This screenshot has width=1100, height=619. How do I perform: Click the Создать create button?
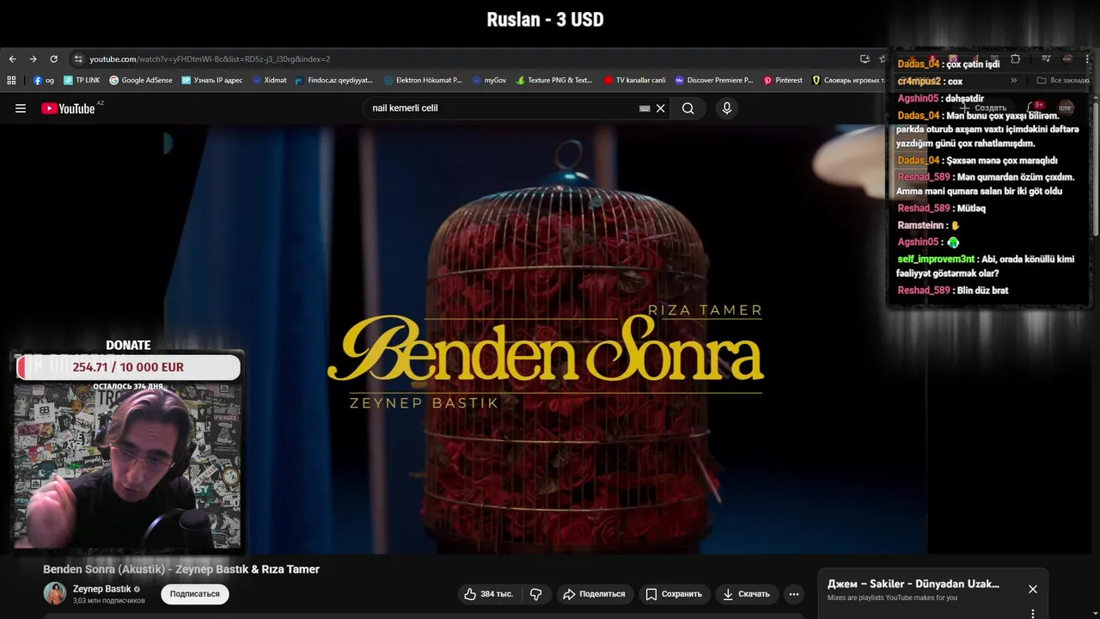pyautogui.click(x=985, y=108)
